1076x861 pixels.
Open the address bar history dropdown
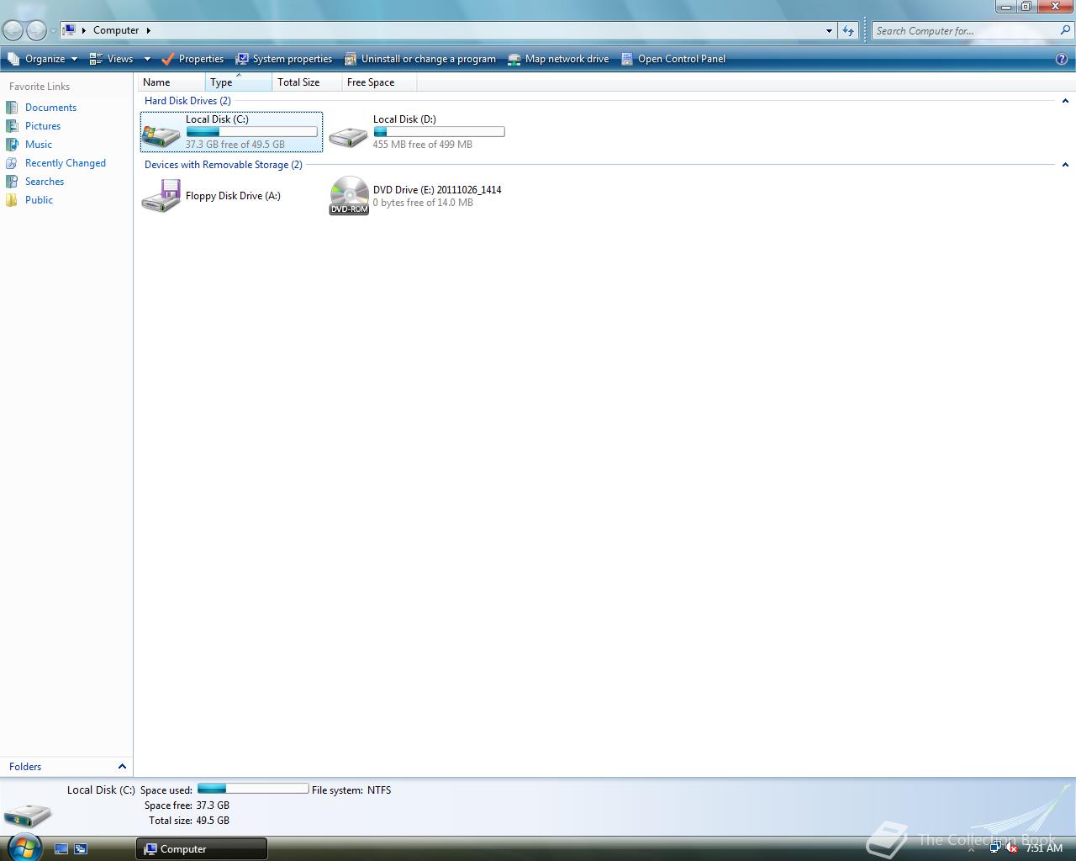(x=829, y=31)
